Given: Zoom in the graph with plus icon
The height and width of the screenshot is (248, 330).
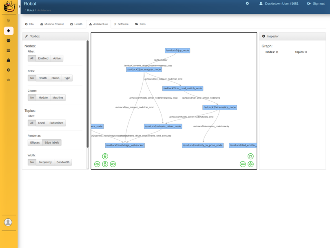Looking at the screenshot, I should click(250, 164).
